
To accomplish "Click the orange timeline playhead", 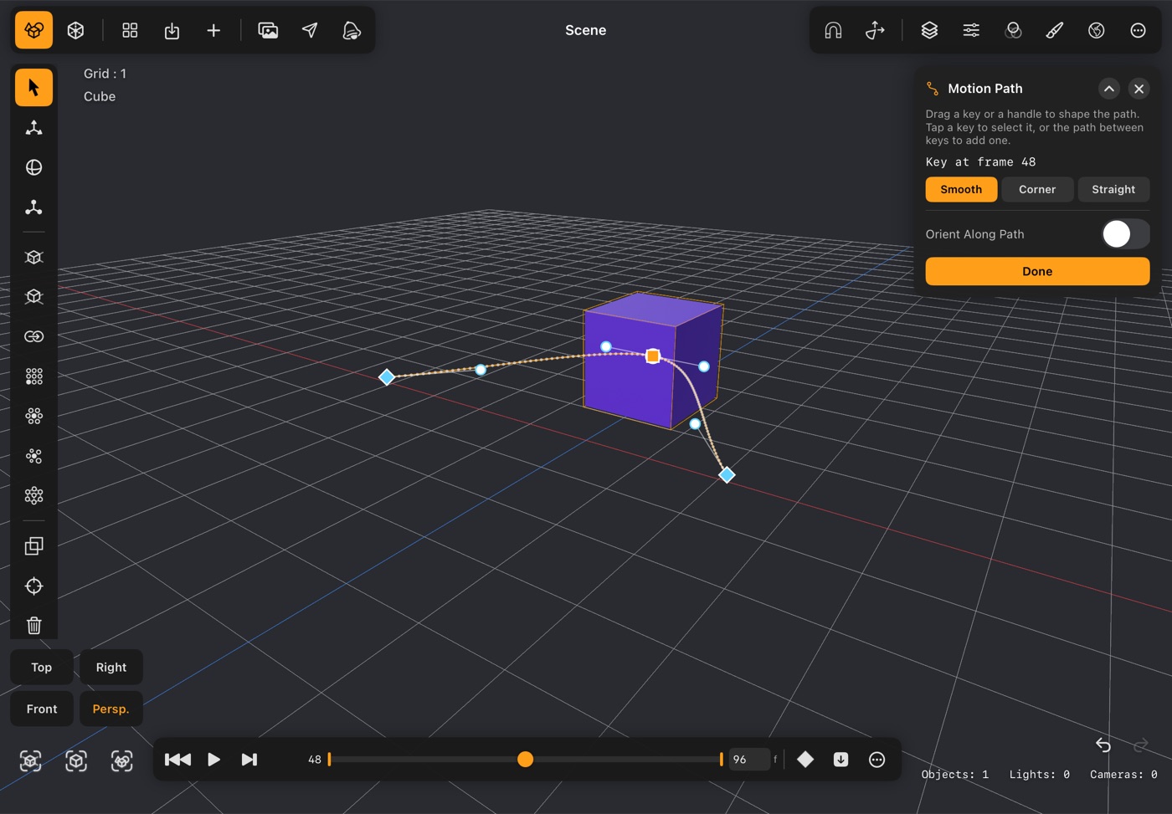I will (x=525, y=760).
